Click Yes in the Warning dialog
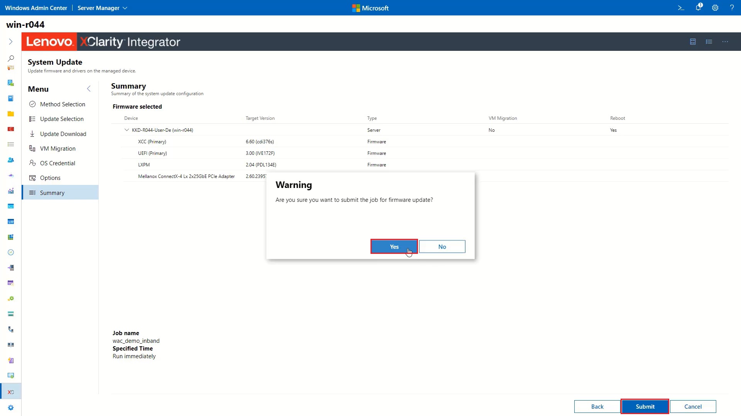The height and width of the screenshot is (416, 741). pyautogui.click(x=394, y=247)
